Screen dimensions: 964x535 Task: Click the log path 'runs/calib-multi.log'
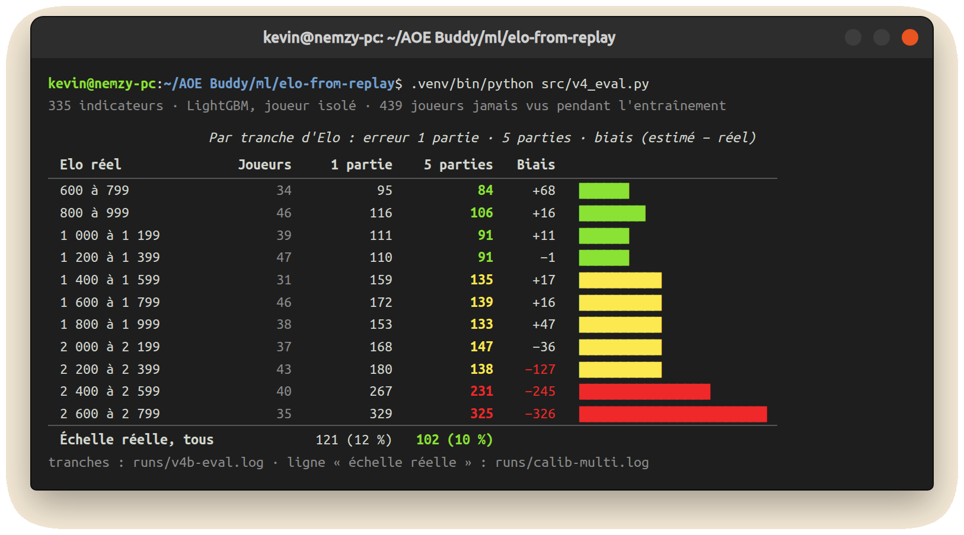click(572, 462)
